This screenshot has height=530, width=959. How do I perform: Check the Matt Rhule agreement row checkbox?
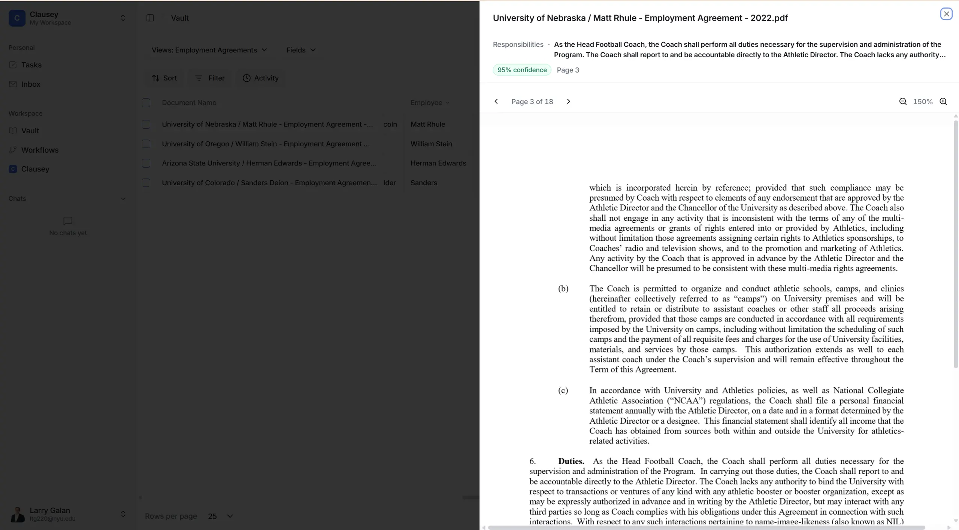point(146,124)
